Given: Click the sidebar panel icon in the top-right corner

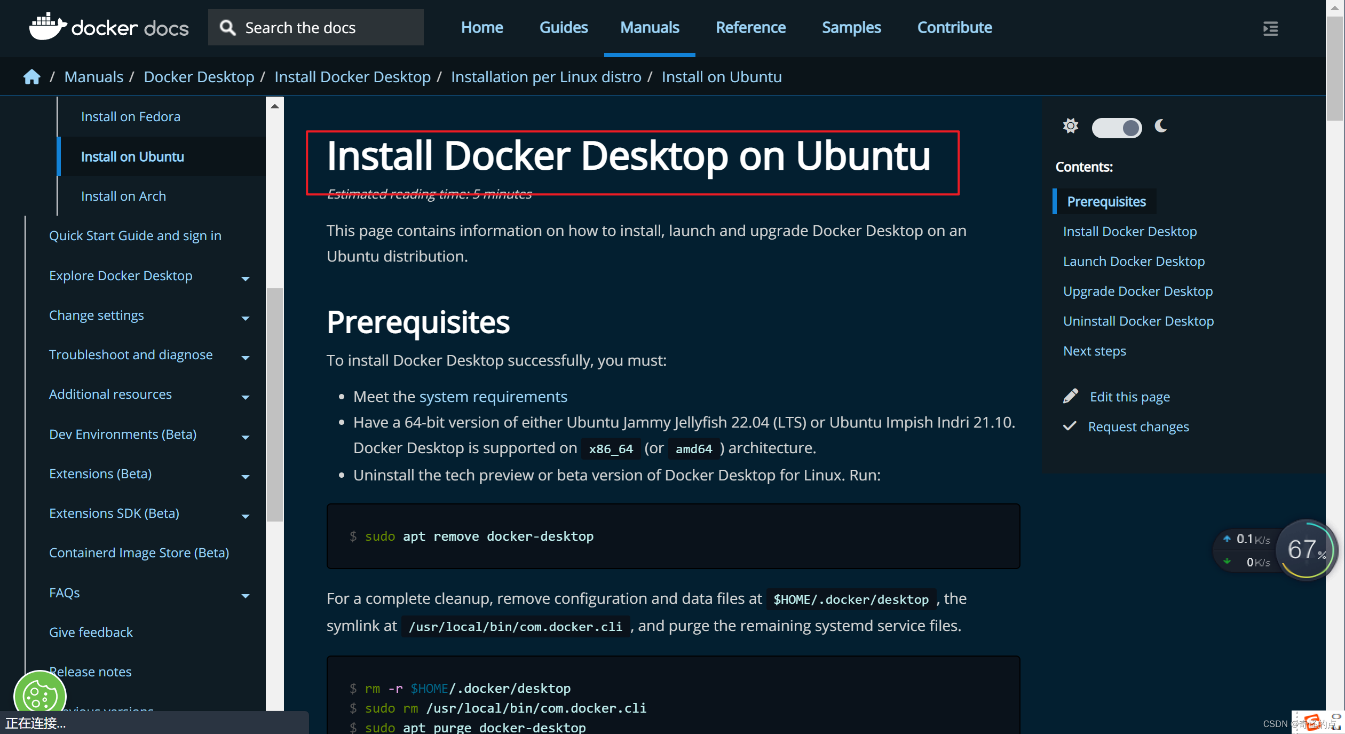Looking at the screenshot, I should (x=1270, y=29).
